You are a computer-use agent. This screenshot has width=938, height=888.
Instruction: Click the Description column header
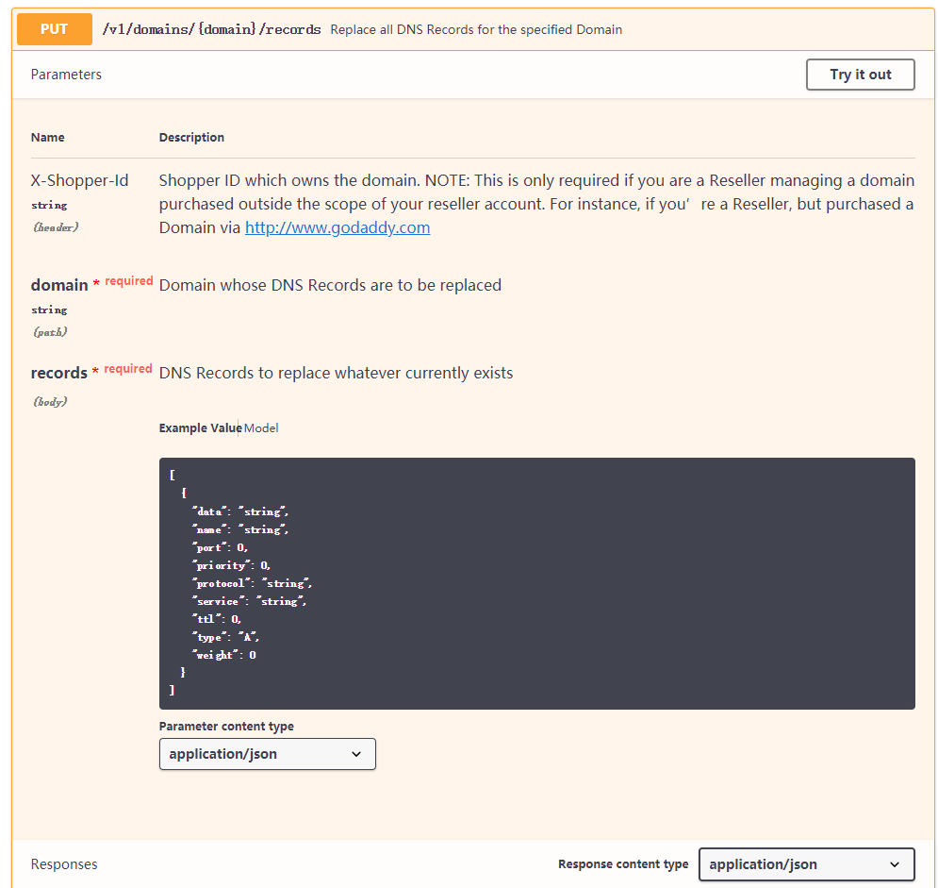(x=191, y=137)
